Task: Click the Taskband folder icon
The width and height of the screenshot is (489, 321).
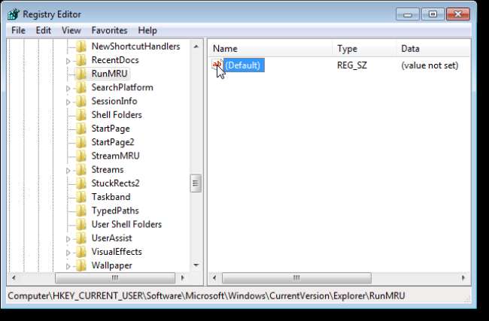Action: click(81, 197)
